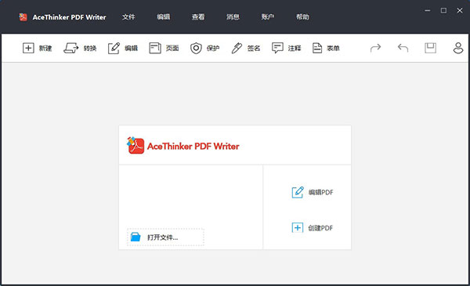
Task: Click the undo arrow icon
Action: point(403,48)
